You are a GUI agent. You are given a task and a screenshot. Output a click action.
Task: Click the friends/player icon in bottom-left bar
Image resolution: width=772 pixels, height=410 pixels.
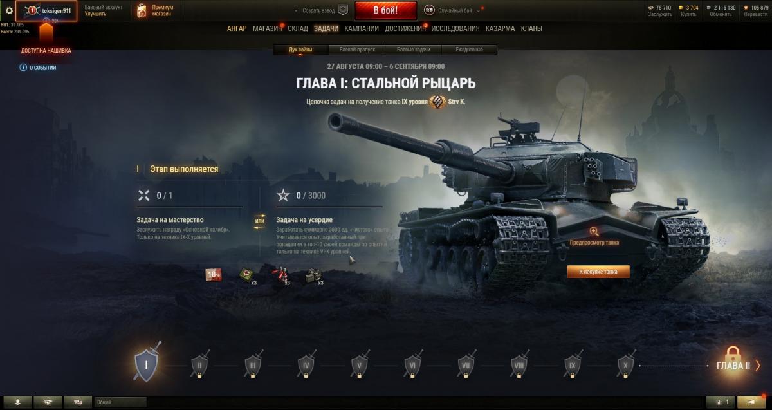18,402
